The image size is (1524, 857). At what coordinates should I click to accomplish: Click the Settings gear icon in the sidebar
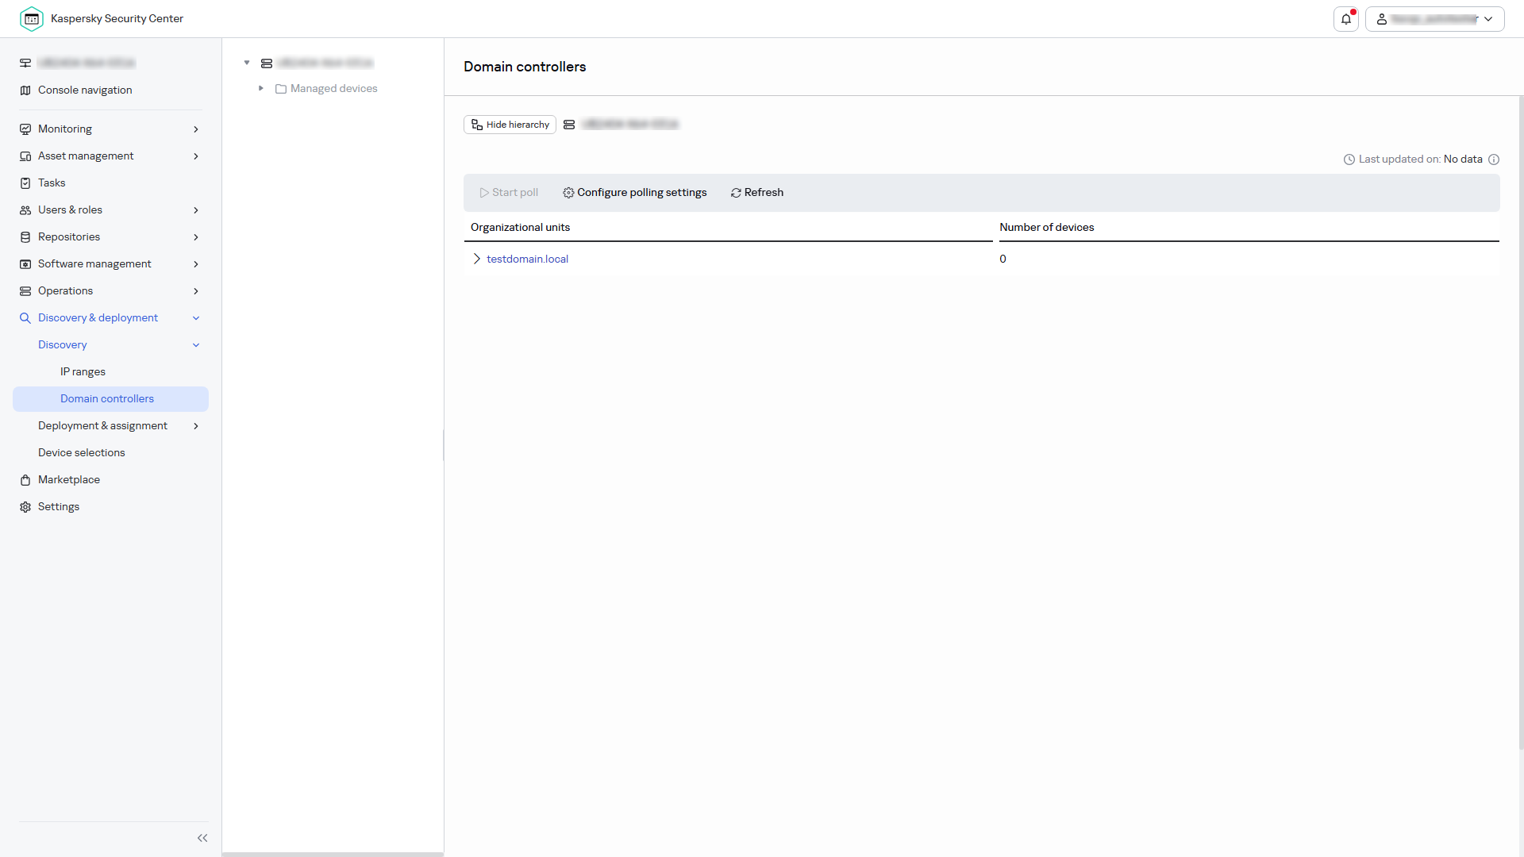[25, 507]
